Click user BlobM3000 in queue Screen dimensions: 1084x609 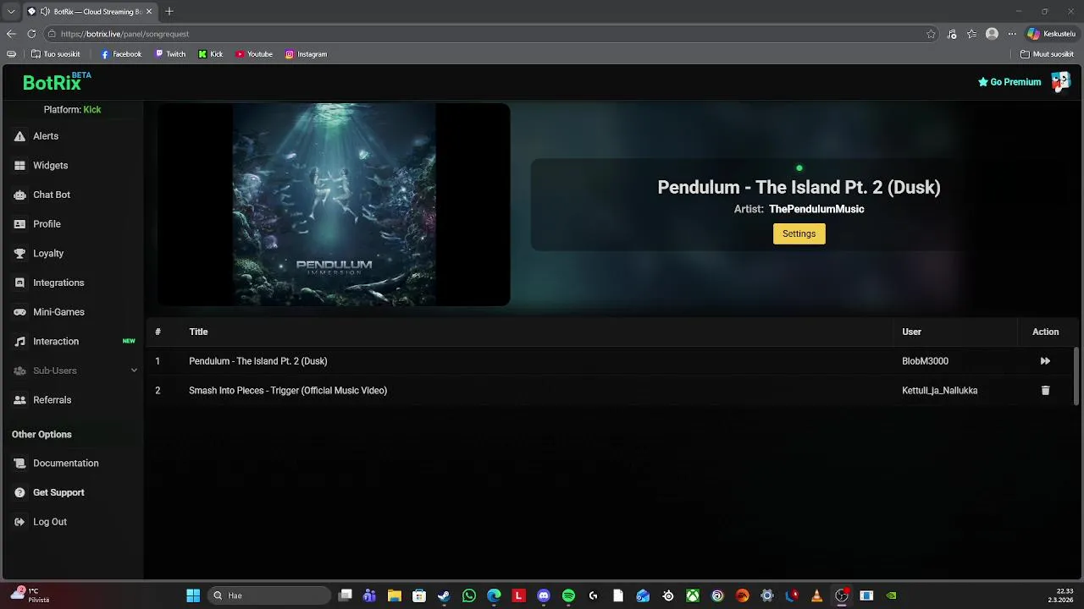pyautogui.click(x=925, y=361)
